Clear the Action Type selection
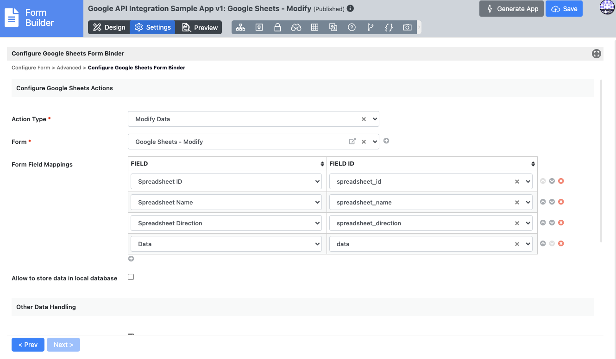 (x=364, y=119)
